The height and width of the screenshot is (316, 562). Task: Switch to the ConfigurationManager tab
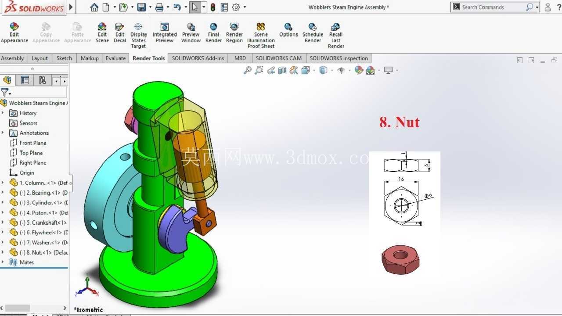42,80
